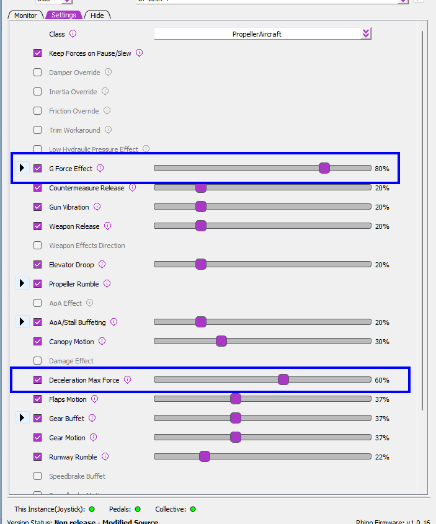Disable the Countermeasure Release checkbox
Image resolution: width=436 pixels, height=524 pixels.
coord(38,188)
